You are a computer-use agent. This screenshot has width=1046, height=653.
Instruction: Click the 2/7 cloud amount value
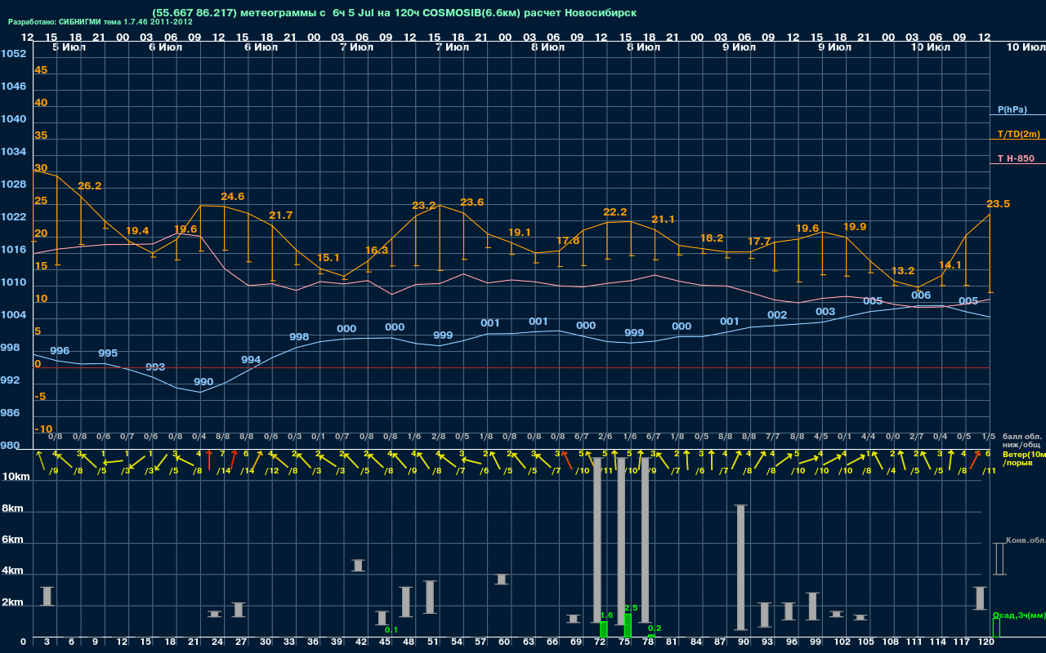click(x=917, y=437)
